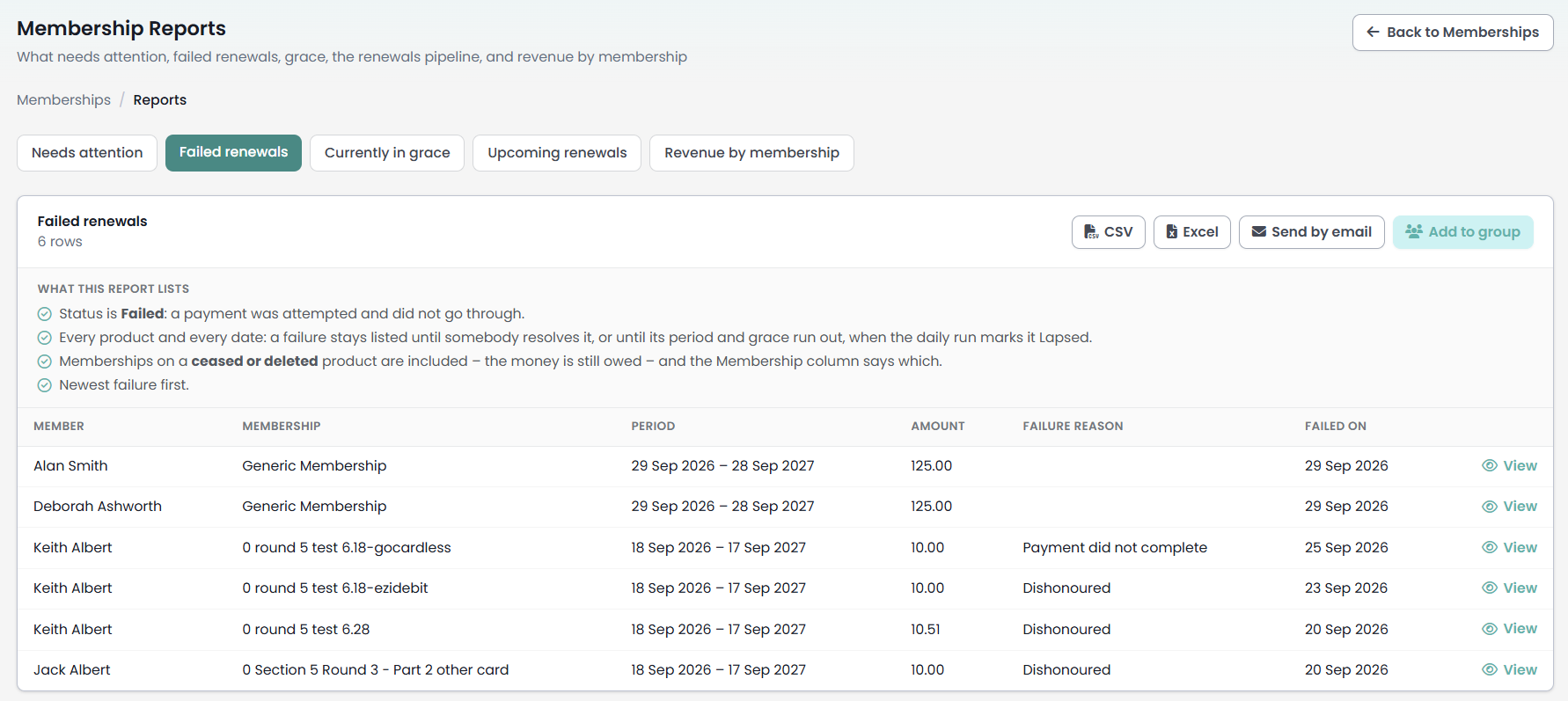Click the 10.51 amount cell
The width and height of the screenshot is (1568, 701).
pyautogui.click(x=926, y=630)
